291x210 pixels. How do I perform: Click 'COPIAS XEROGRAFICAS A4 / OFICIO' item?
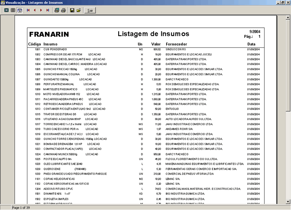[x=66, y=184]
